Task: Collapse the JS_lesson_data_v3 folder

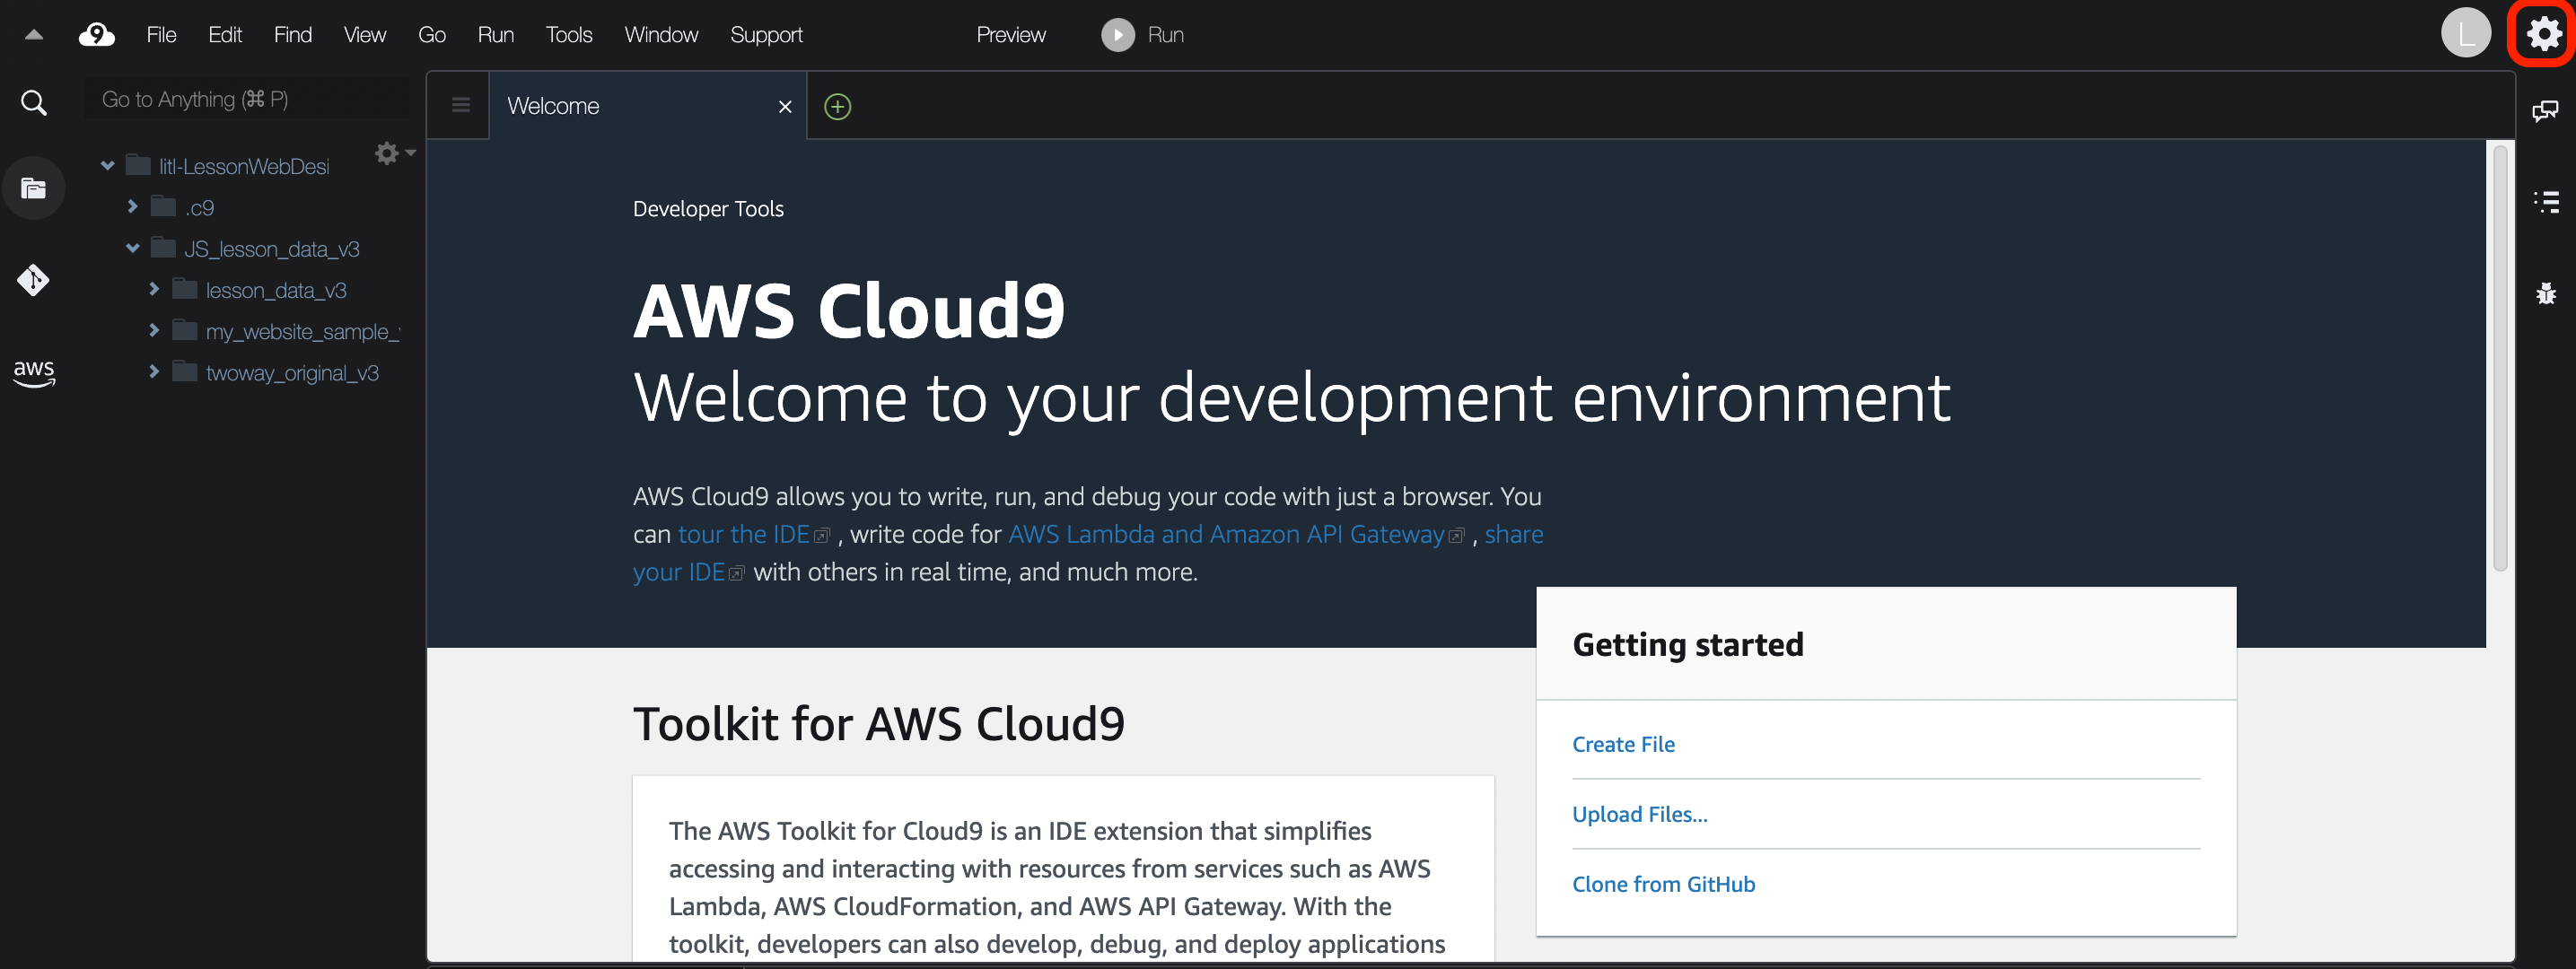Action: click(132, 248)
